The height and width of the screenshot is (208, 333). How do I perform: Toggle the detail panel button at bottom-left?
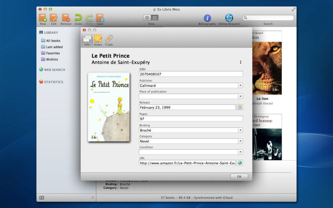[42, 198]
